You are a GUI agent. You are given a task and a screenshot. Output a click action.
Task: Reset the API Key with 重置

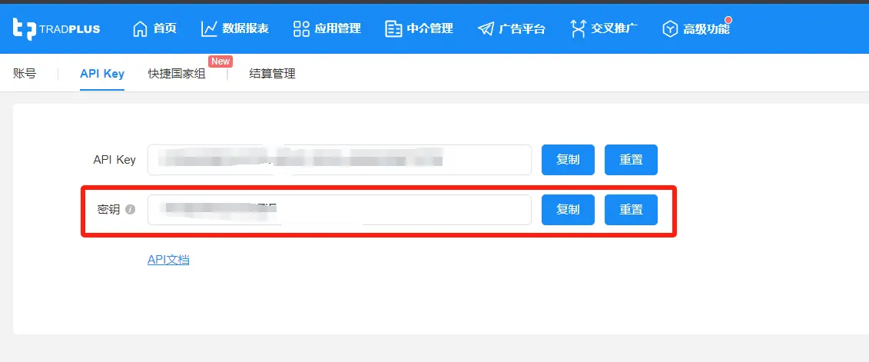click(x=632, y=160)
